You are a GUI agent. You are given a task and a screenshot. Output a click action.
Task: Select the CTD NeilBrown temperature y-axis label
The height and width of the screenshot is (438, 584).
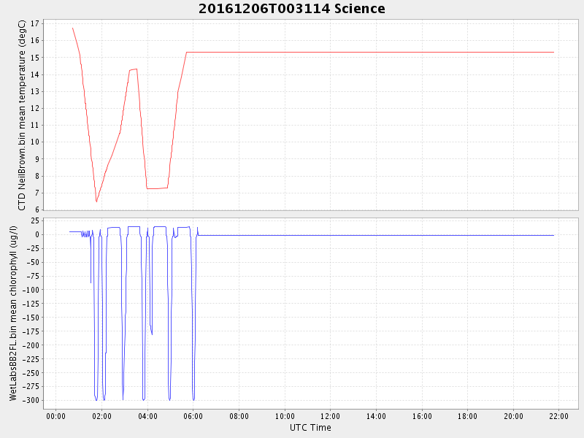(x=22, y=115)
